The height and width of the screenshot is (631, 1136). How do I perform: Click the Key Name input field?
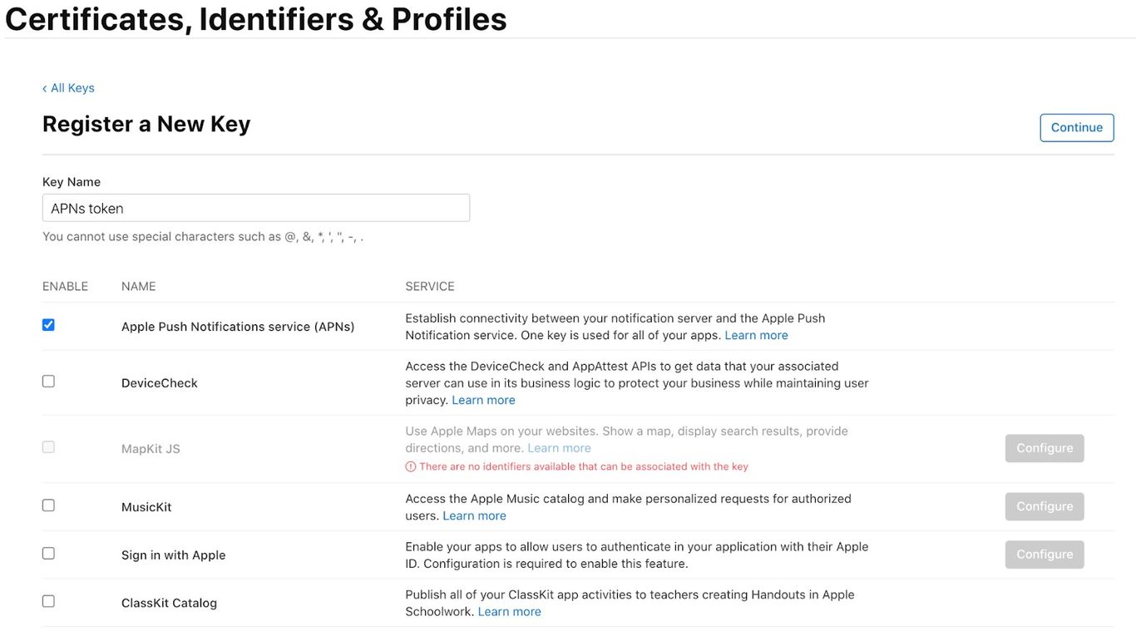click(255, 208)
